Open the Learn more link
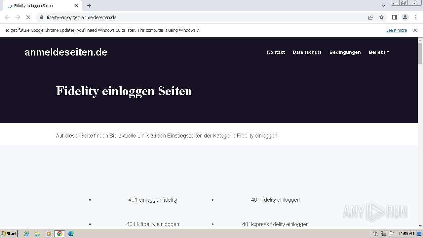 pyautogui.click(x=397, y=30)
